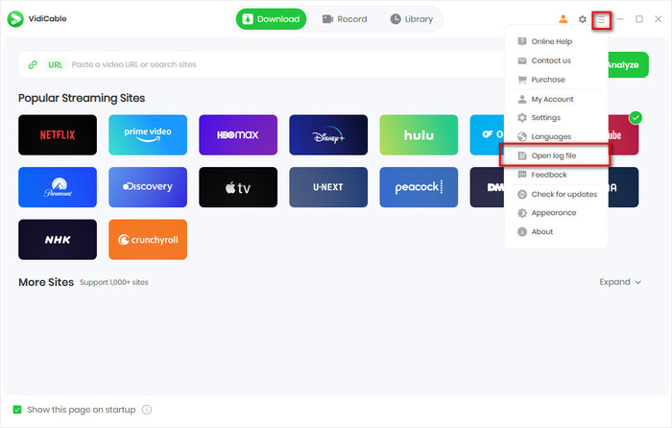Choose the U-NEXT tile
Image resolution: width=672 pixels, height=428 pixels.
pos(328,187)
